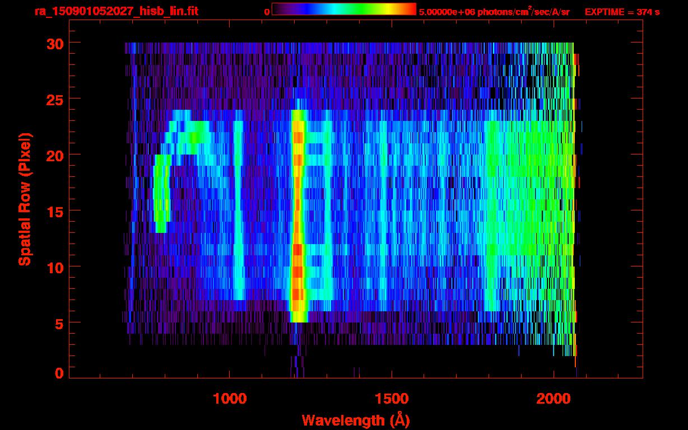Click the y-axis tick label 30

[55, 43]
